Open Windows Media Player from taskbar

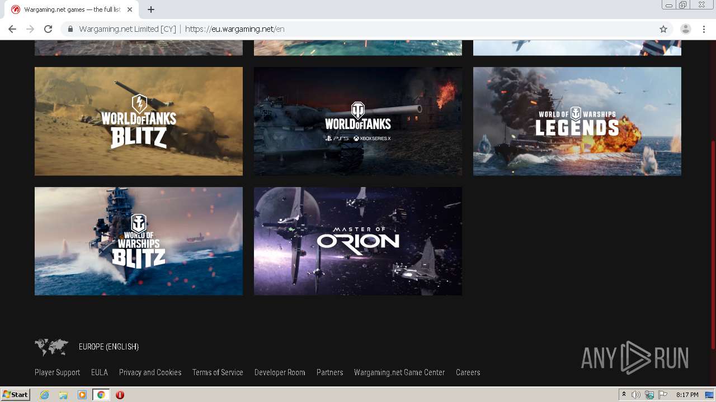pyautogui.click(x=82, y=395)
